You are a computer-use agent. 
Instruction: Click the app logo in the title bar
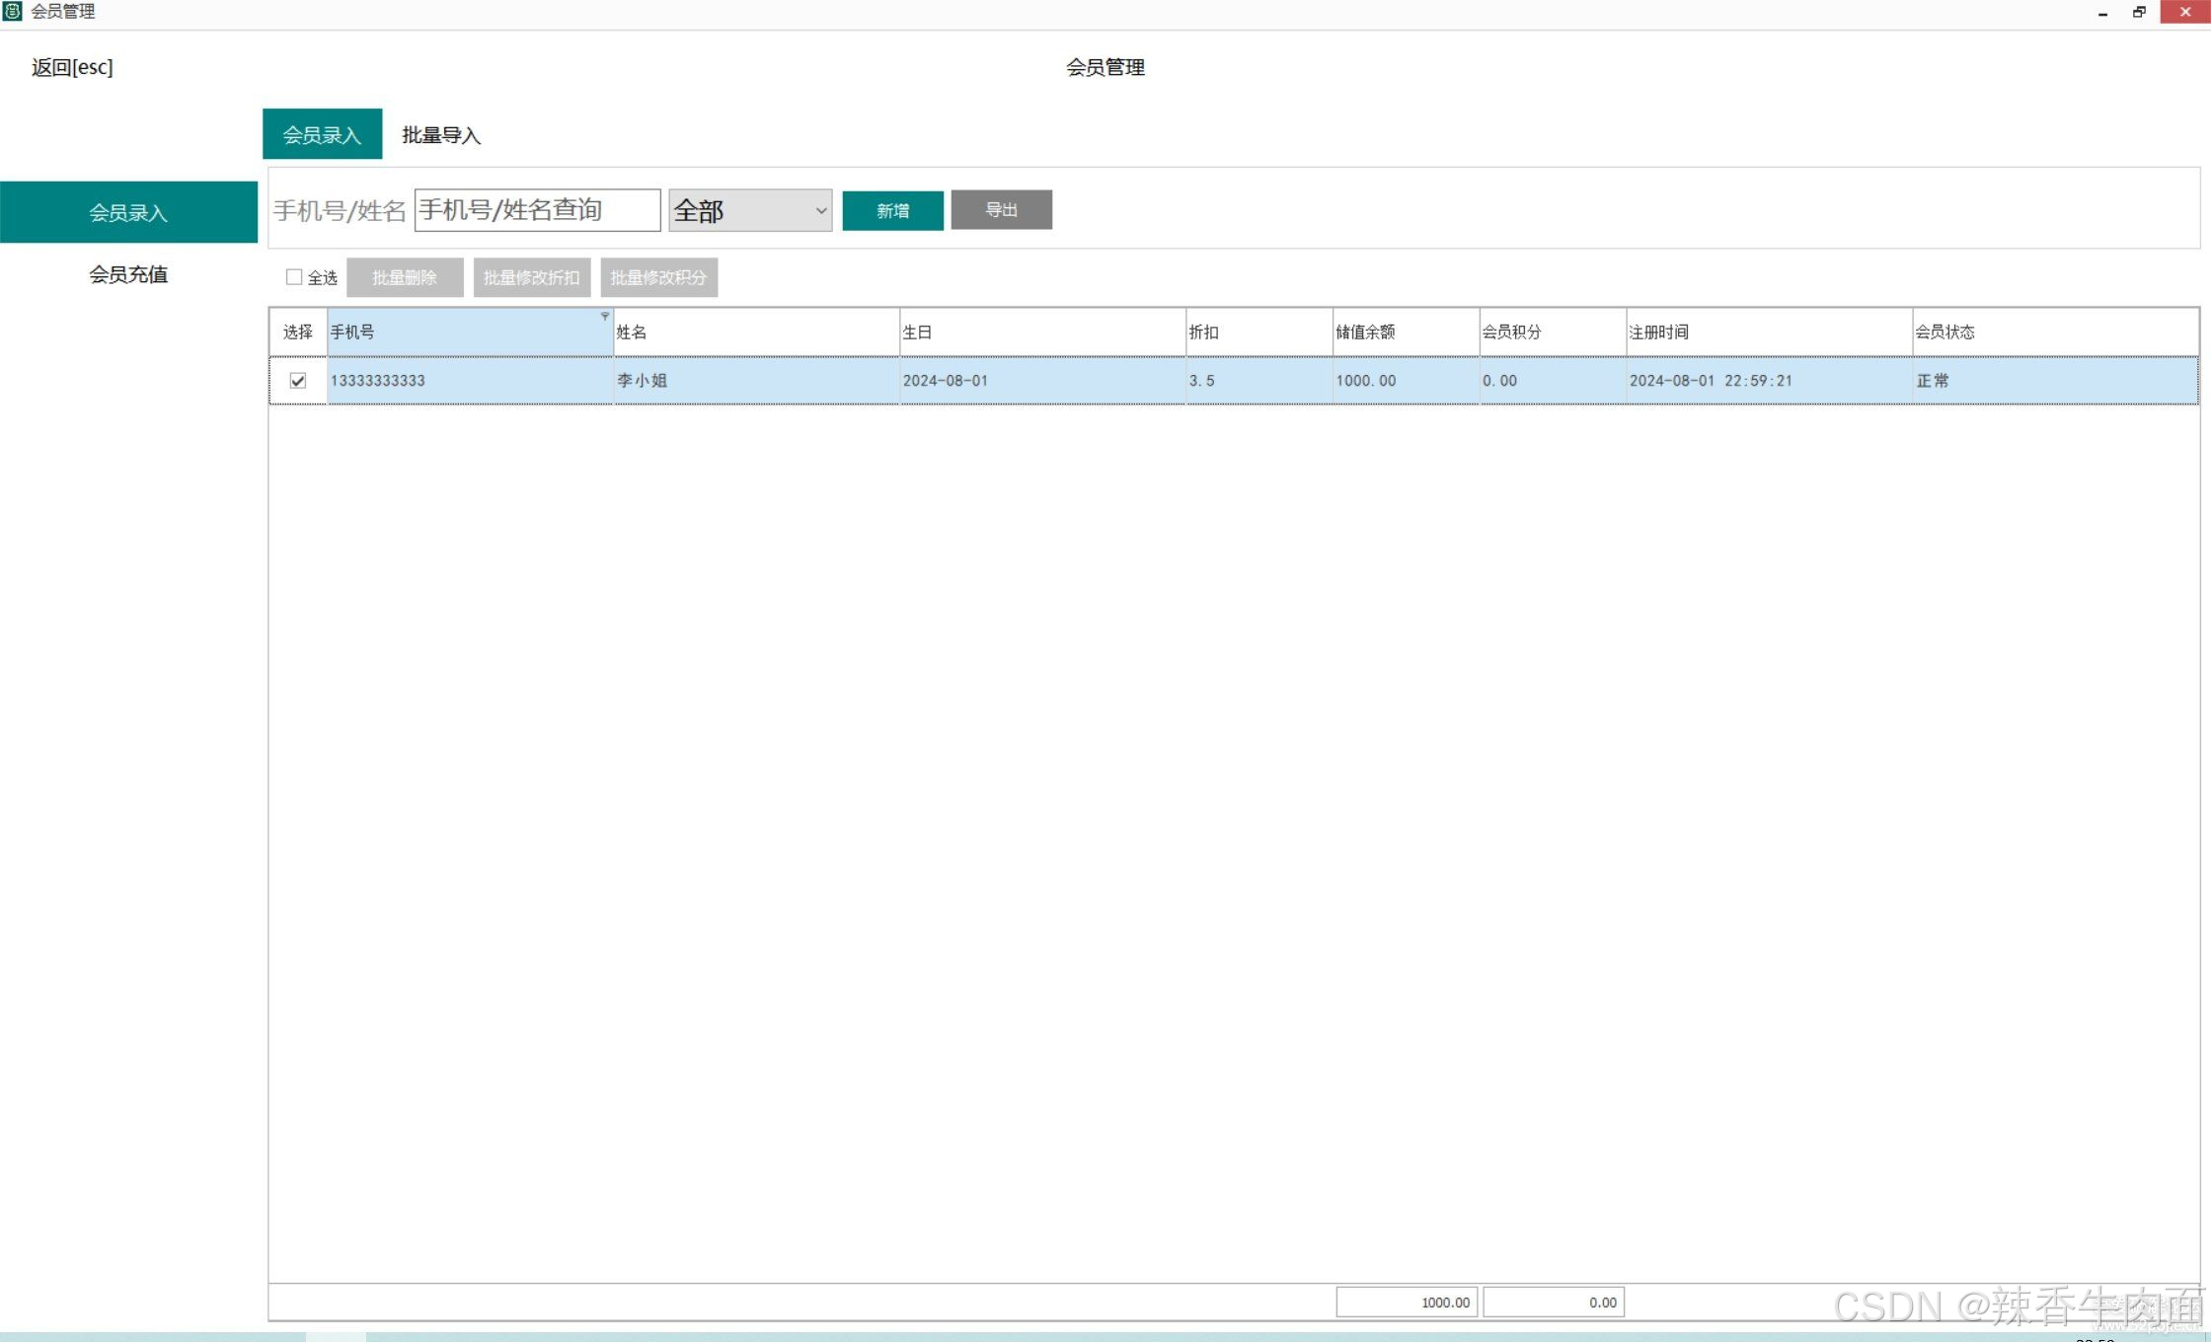click(11, 11)
